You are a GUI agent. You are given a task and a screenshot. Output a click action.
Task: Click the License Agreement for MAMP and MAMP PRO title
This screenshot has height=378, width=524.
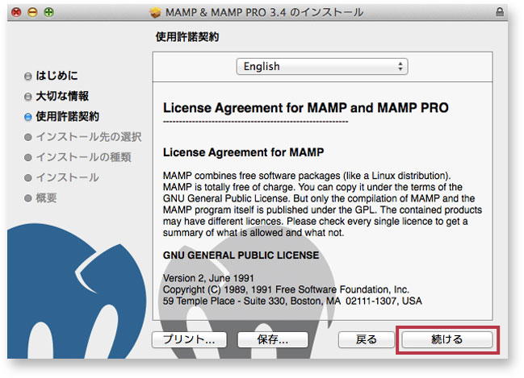(305, 108)
